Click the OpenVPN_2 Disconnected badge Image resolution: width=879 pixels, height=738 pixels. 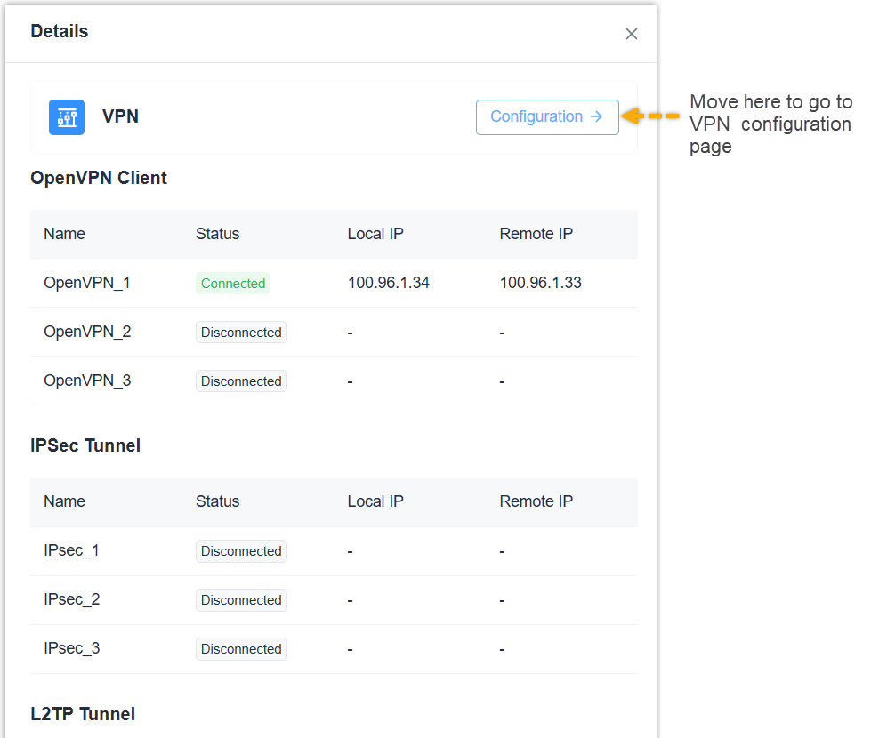[241, 333]
